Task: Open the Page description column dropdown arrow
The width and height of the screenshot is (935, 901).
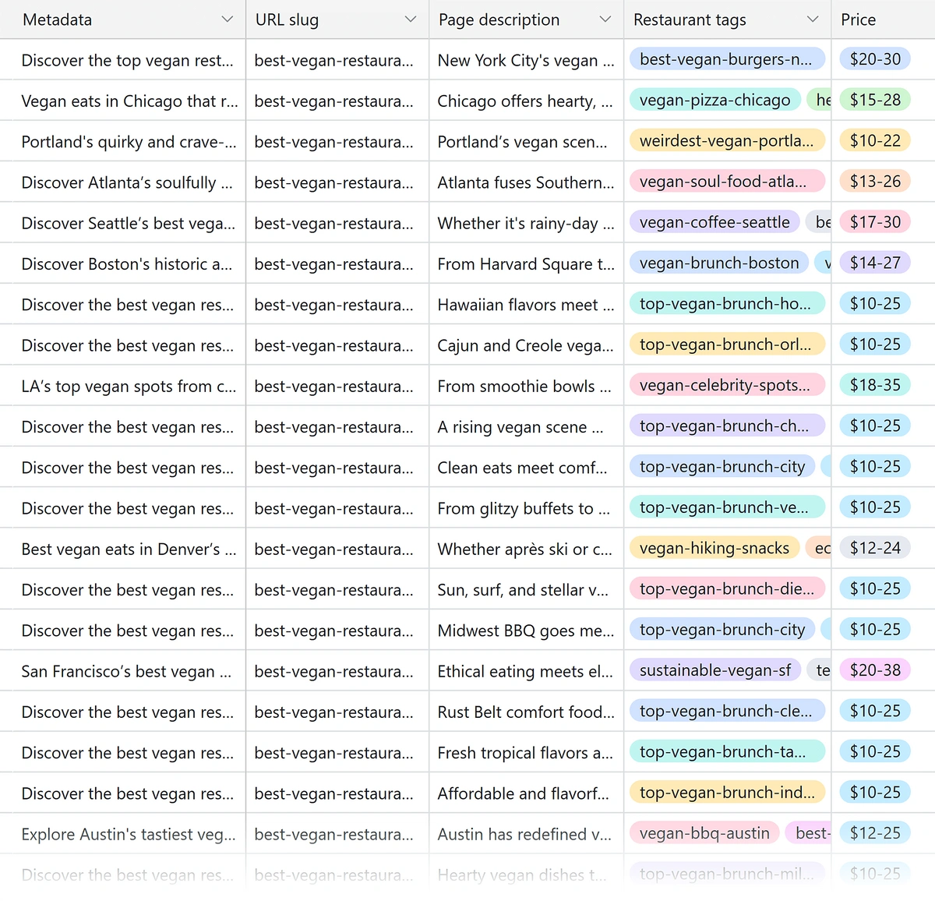Action: (605, 19)
